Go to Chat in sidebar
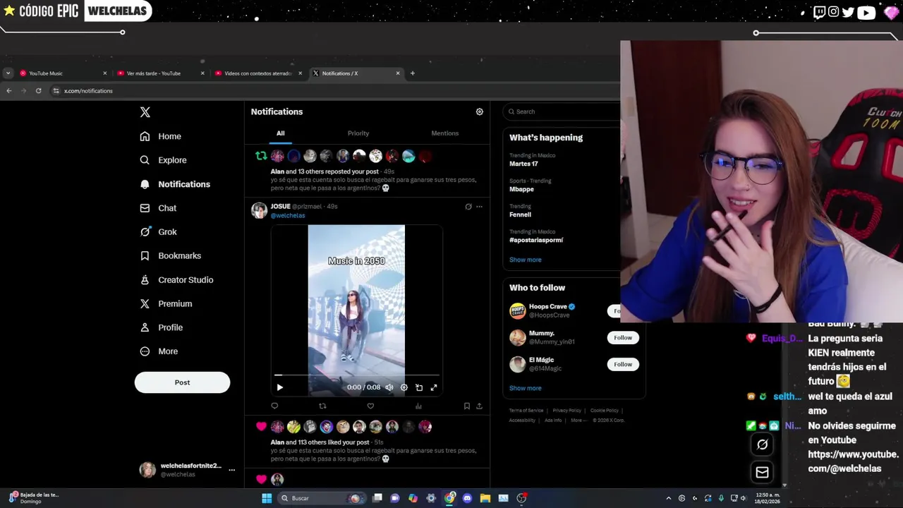This screenshot has width=903, height=508. (x=158, y=208)
